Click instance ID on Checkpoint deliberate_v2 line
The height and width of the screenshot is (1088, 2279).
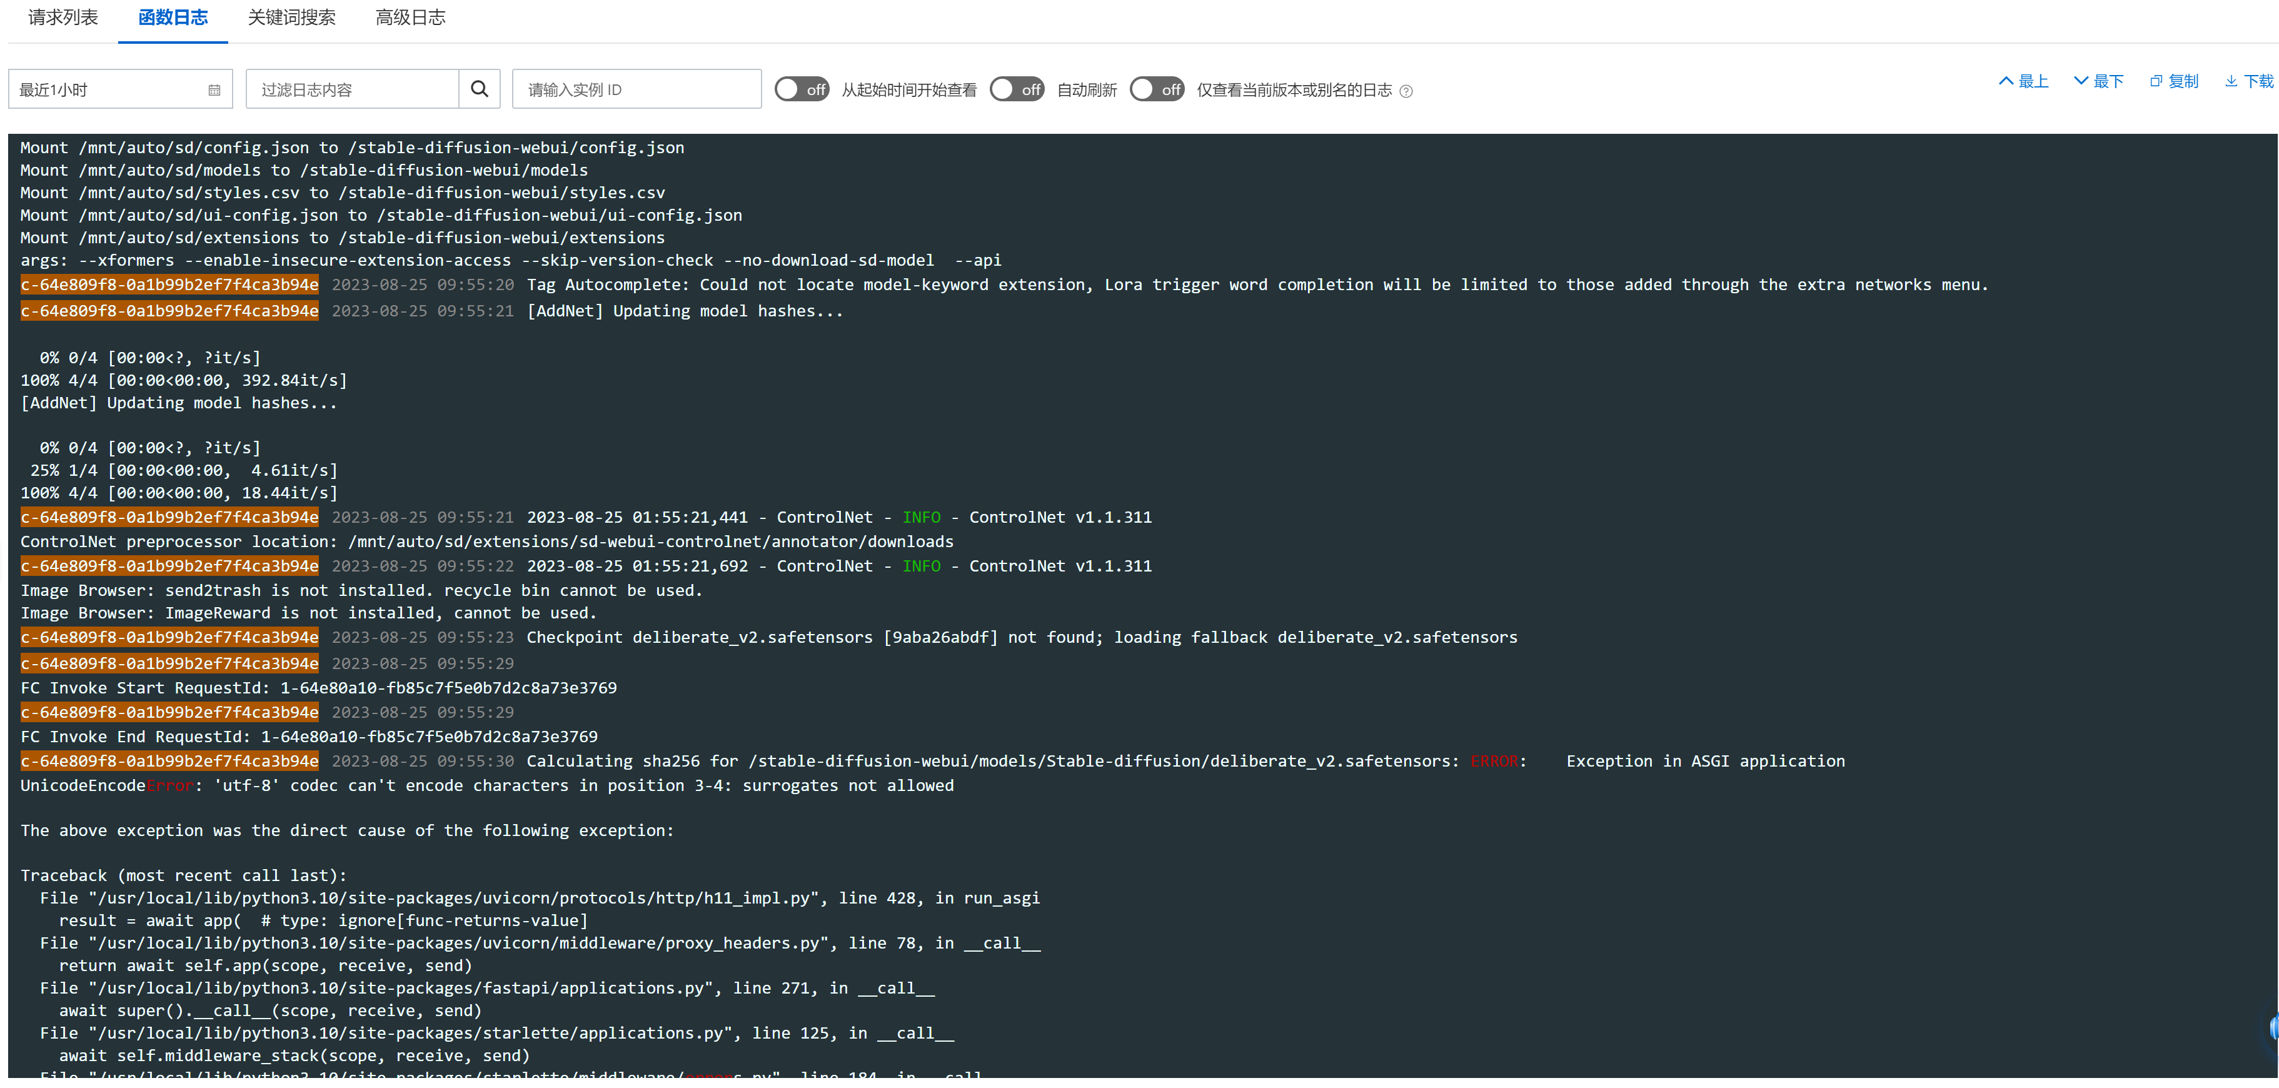click(170, 638)
